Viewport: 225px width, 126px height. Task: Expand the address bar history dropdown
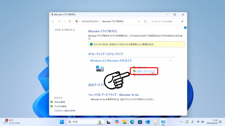(139, 22)
